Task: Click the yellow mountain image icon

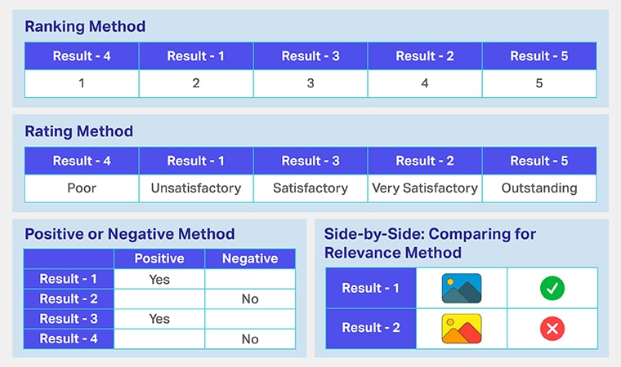Action: 462,328
